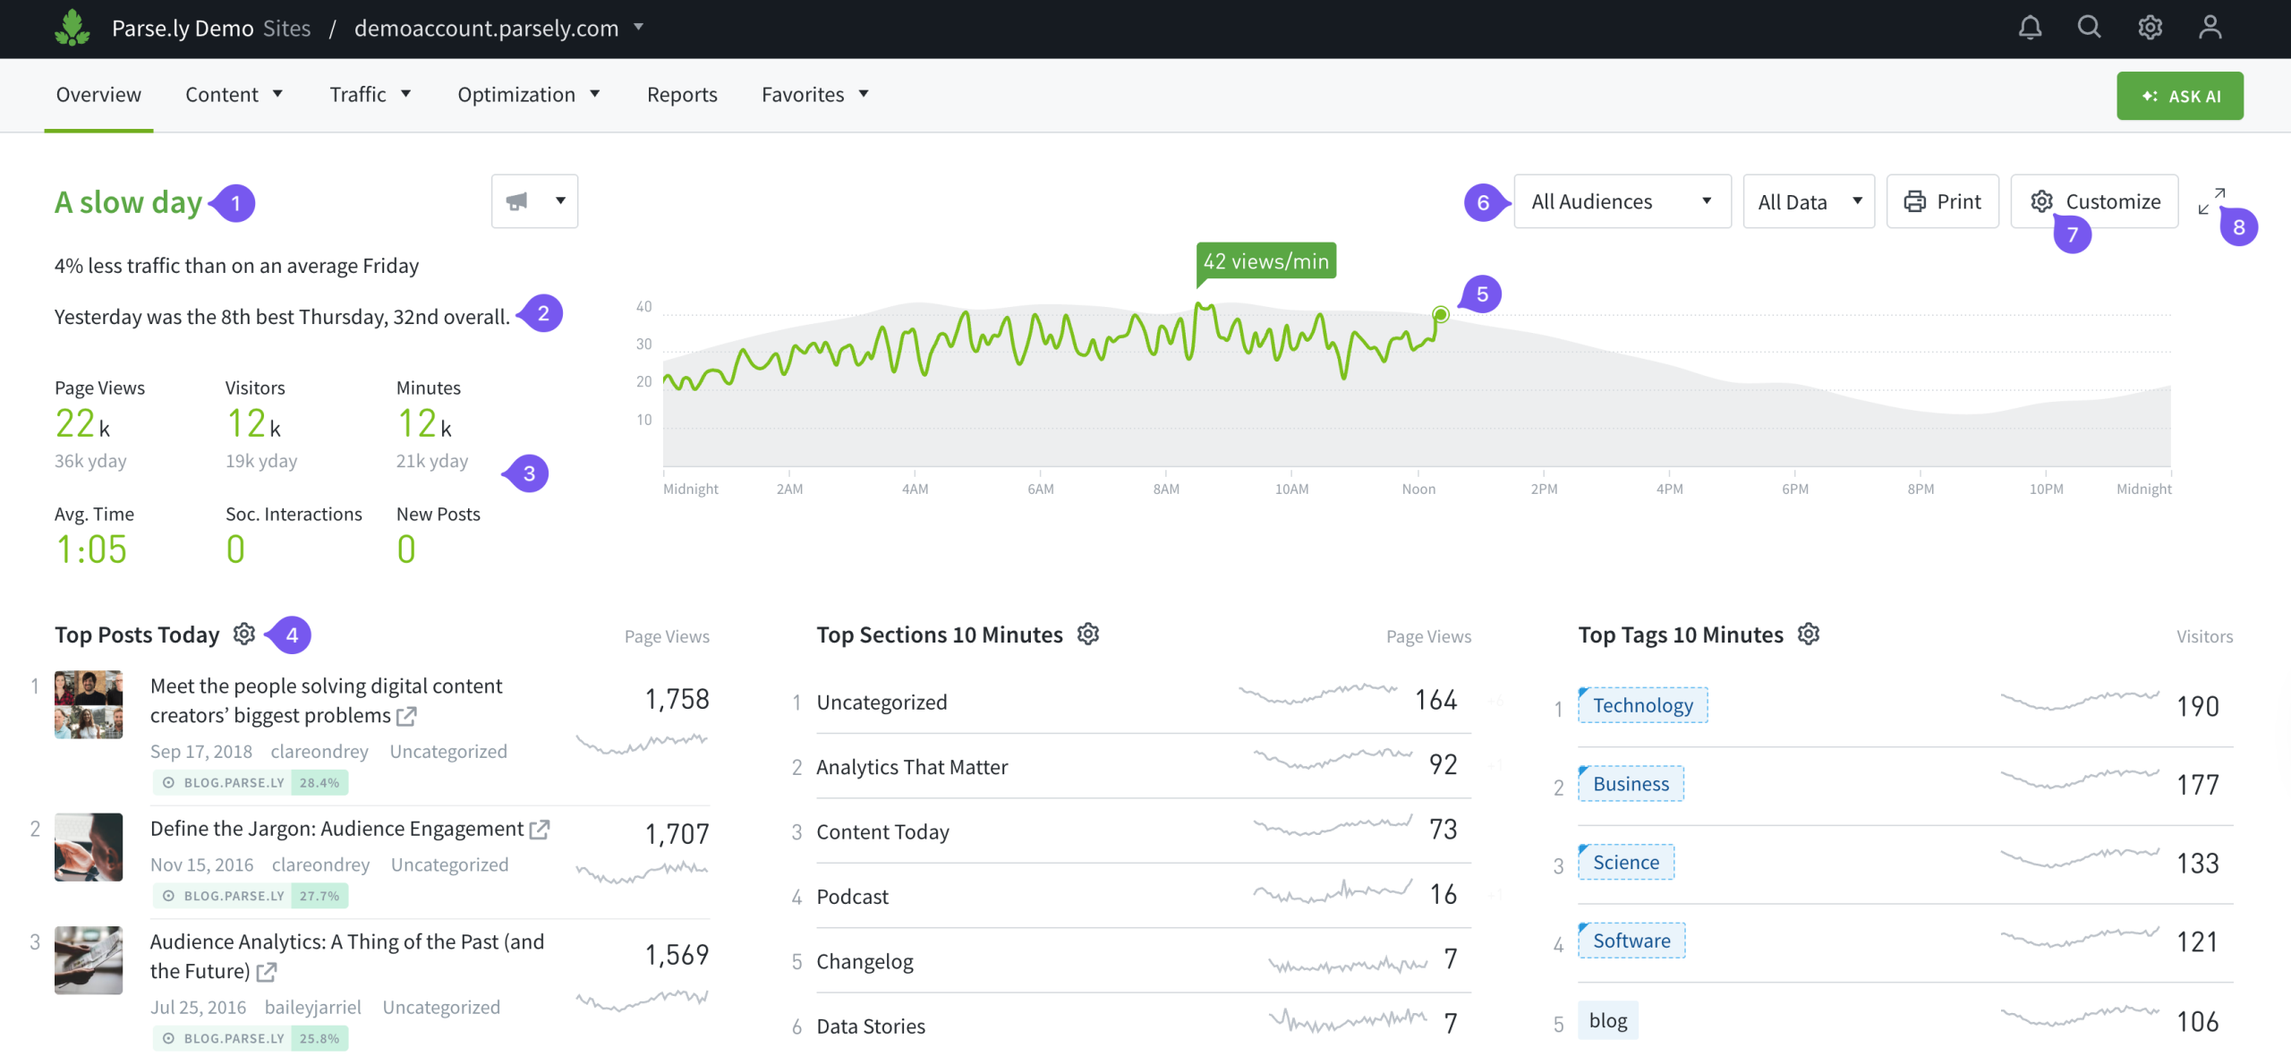Expand the All Audiences dropdown
The height and width of the screenshot is (1056, 2291).
[1622, 201]
